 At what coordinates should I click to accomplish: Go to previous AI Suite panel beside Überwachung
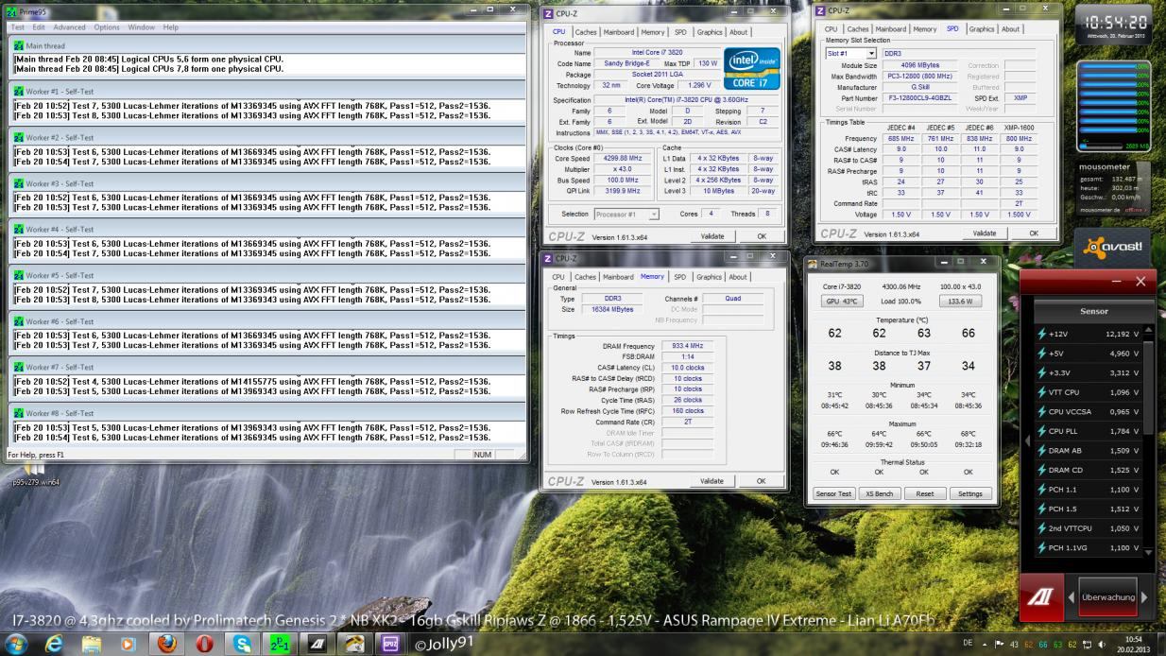coord(1072,596)
